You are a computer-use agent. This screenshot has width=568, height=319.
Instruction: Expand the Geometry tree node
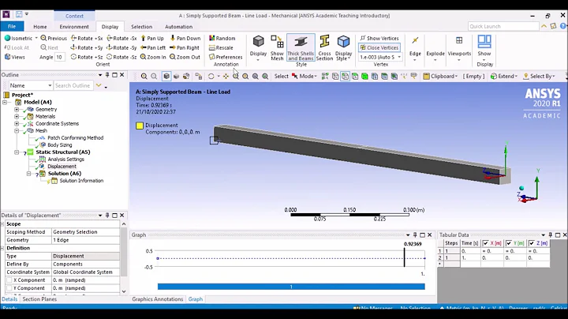pos(17,109)
